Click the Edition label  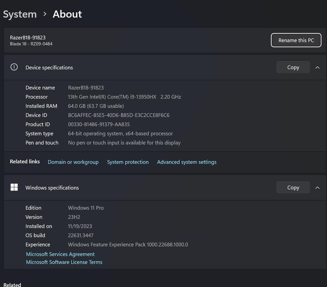point(33,208)
